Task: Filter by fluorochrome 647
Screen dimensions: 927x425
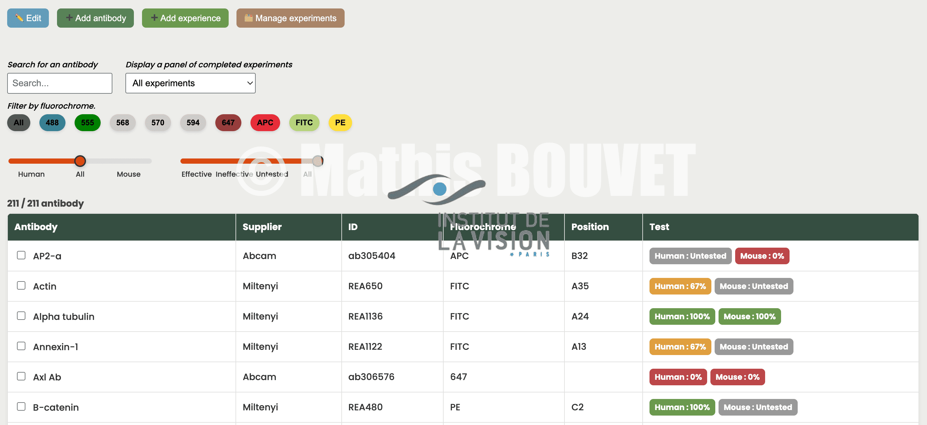Action: [x=228, y=123]
